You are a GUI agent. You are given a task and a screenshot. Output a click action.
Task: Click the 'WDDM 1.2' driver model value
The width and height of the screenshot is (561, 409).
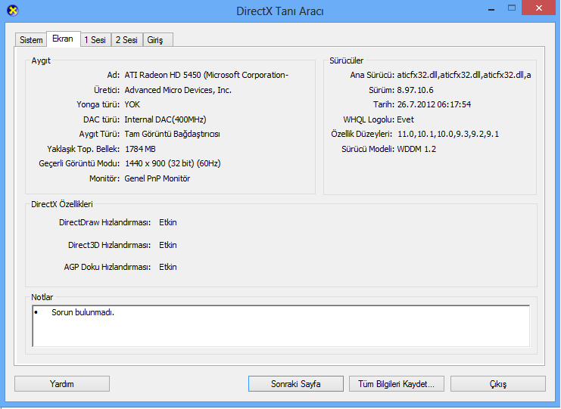416,149
